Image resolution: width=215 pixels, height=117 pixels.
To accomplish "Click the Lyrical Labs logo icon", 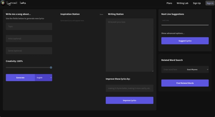I will click(3, 3).
